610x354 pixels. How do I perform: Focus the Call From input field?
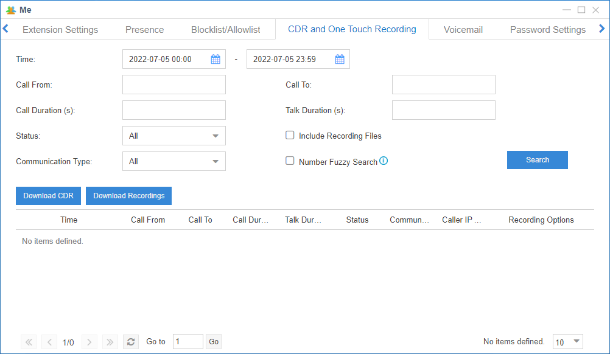[174, 85]
